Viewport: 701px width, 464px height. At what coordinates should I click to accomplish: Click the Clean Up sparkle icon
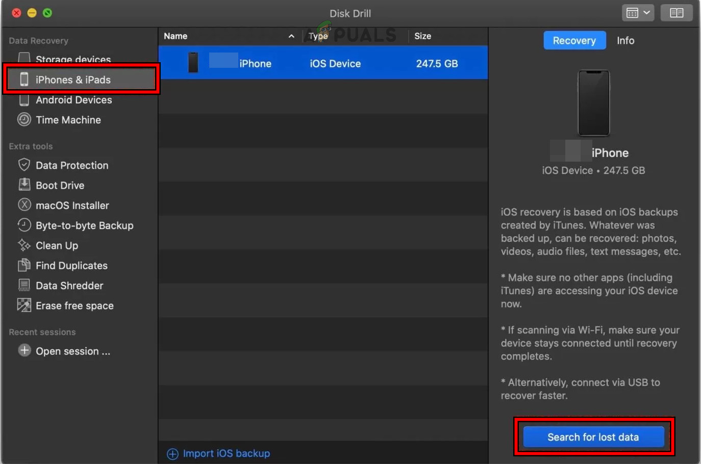click(x=24, y=245)
